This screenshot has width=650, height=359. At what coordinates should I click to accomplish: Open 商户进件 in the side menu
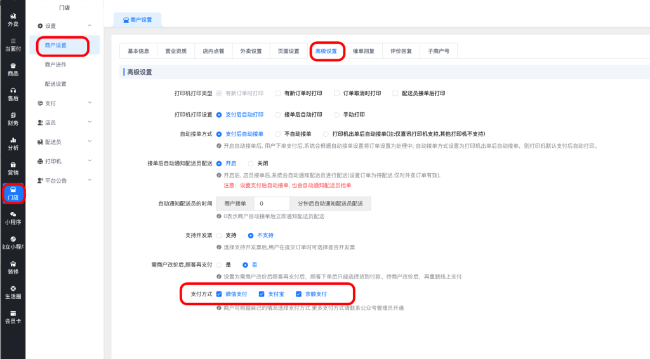coord(56,65)
